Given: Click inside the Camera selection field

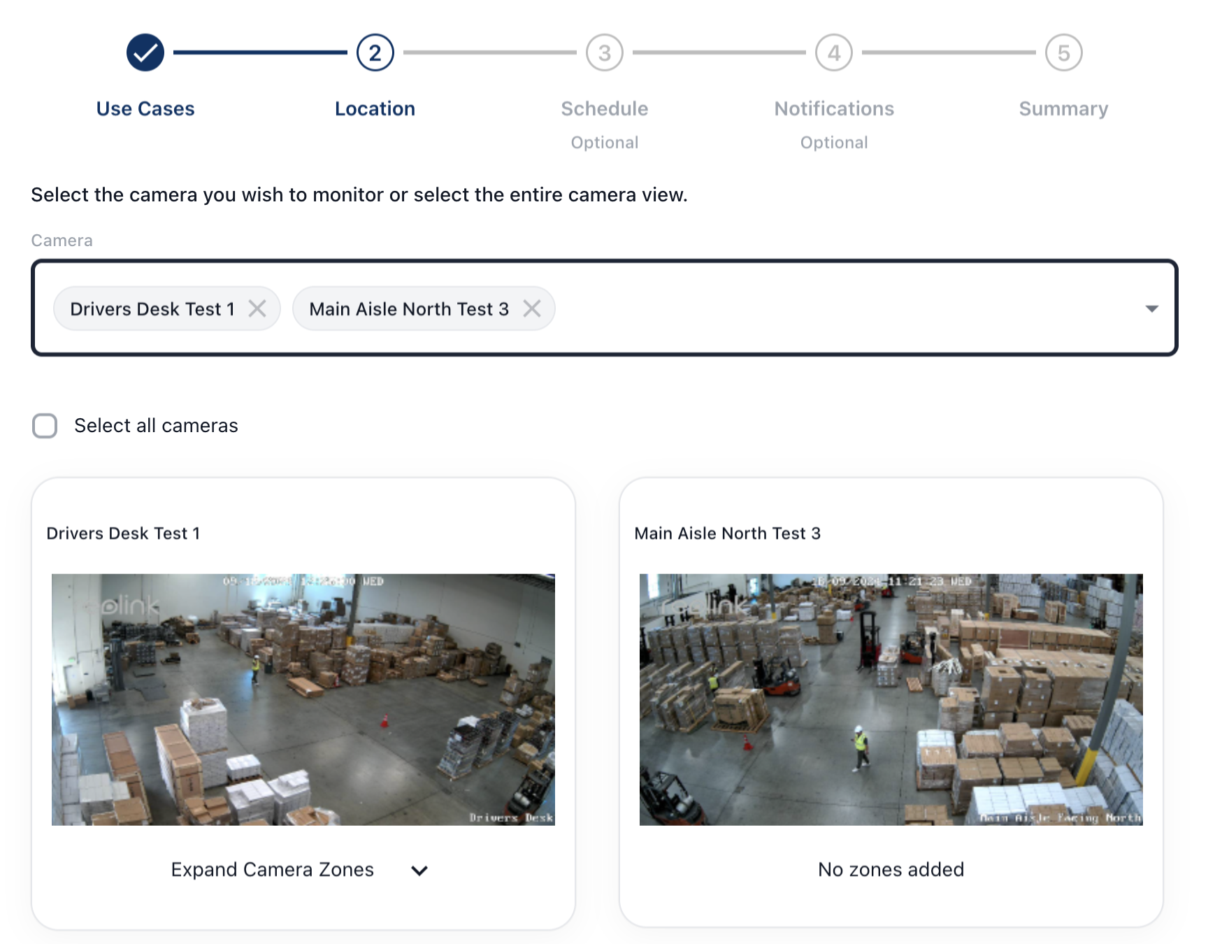Looking at the screenshot, I should pyautogui.click(x=839, y=308).
